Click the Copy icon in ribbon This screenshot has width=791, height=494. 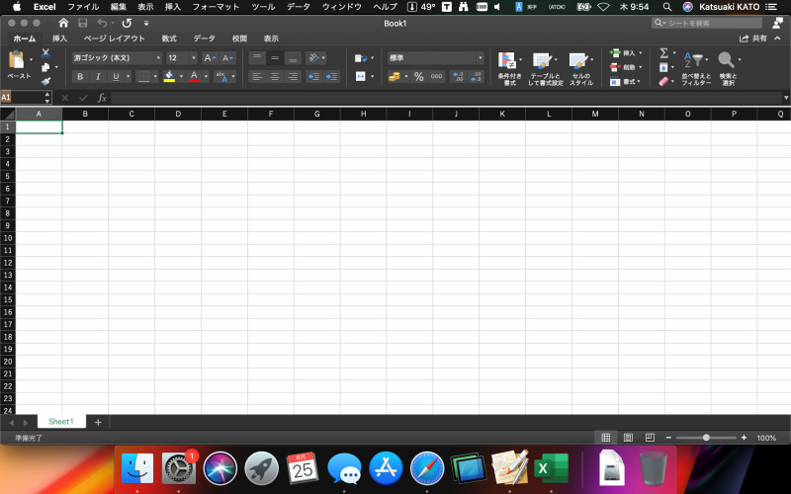[x=45, y=67]
